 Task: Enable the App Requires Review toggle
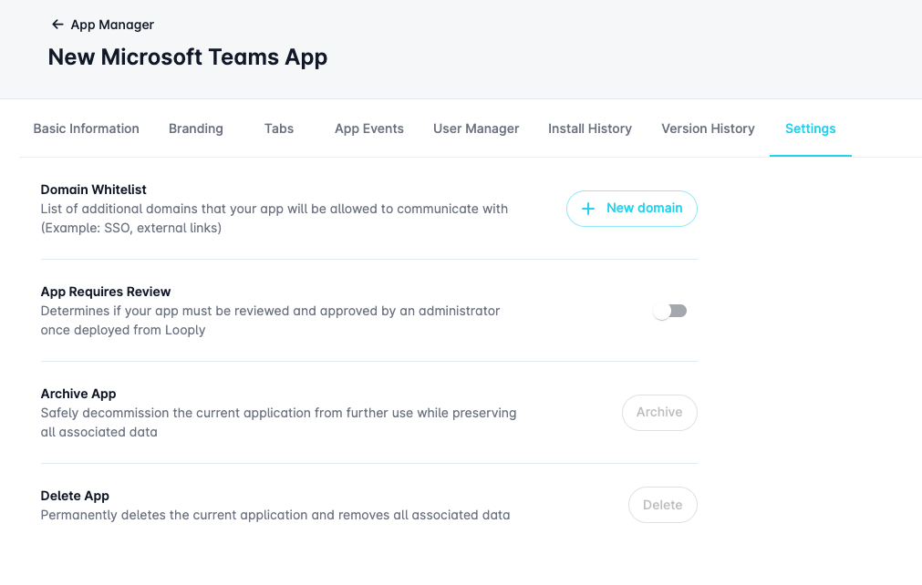pyautogui.click(x=670, y=312)
